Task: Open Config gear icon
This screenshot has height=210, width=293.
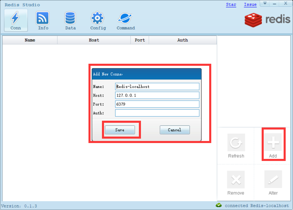Action: pos(98,20)
